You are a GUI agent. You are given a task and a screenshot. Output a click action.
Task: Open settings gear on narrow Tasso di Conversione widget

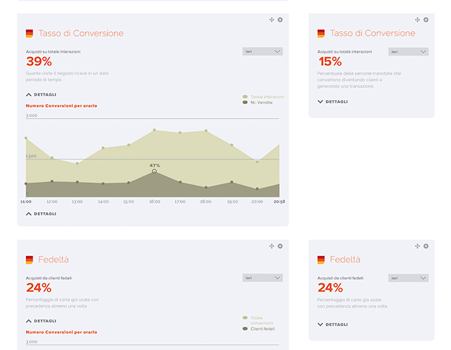[426, 20]
